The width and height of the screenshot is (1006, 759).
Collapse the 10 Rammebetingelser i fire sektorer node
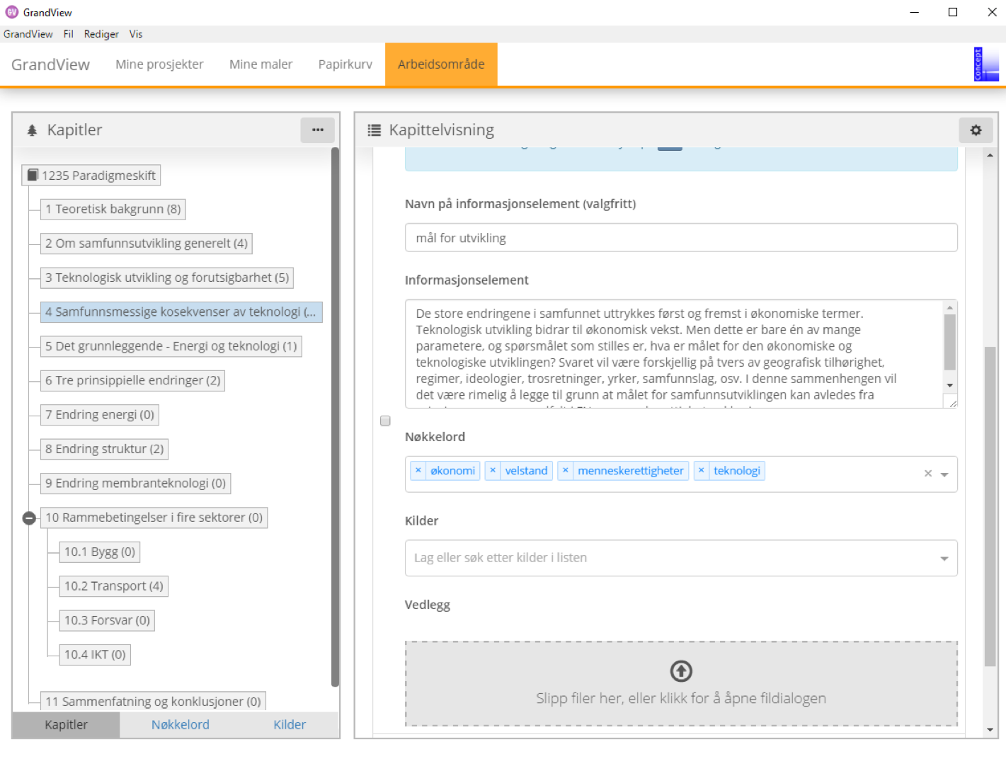click(29, 518)
